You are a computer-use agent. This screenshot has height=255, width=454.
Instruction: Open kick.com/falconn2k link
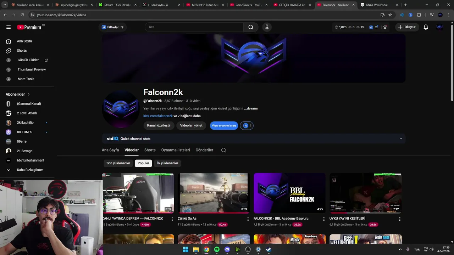pyautogui.click(x=158, y=116)
